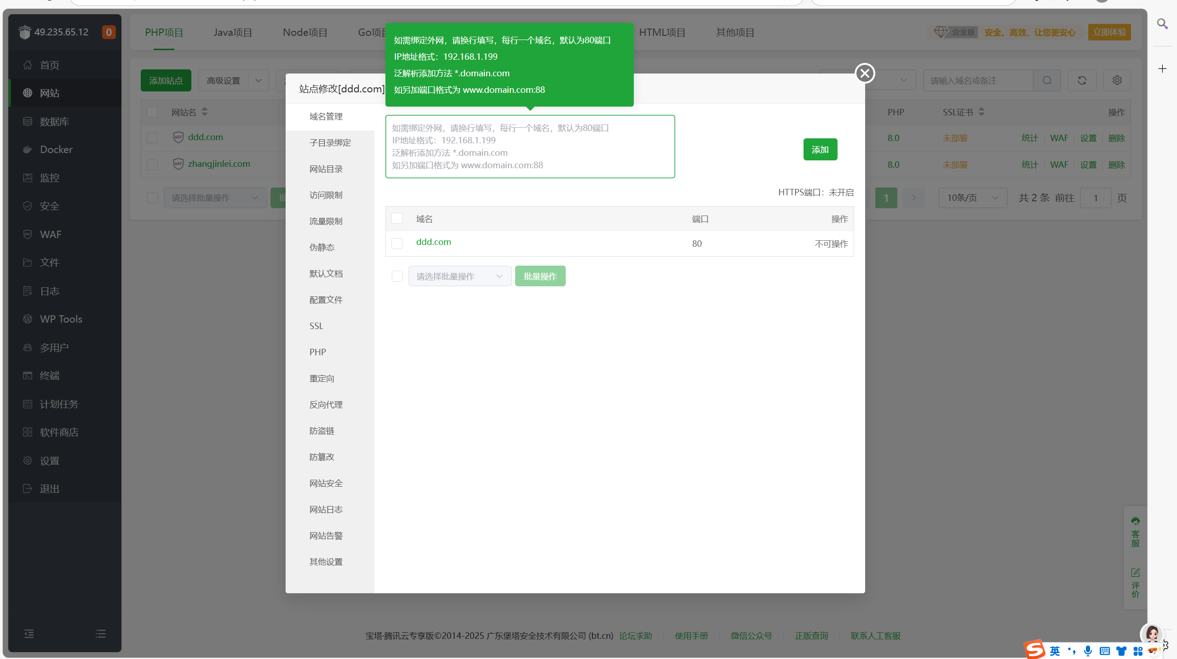Screen dimensions: 1177x659
Task: Open the 10条/页 page size dropdown
Action: pyautogui.click(x=972, y=198)
